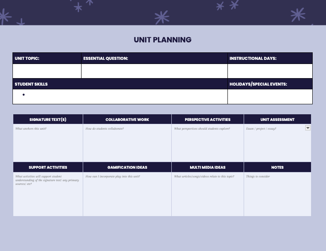Click the 'incorporate play into this unit' placeholder
Viewport: 326px width, 251px height.
[113, 176]
